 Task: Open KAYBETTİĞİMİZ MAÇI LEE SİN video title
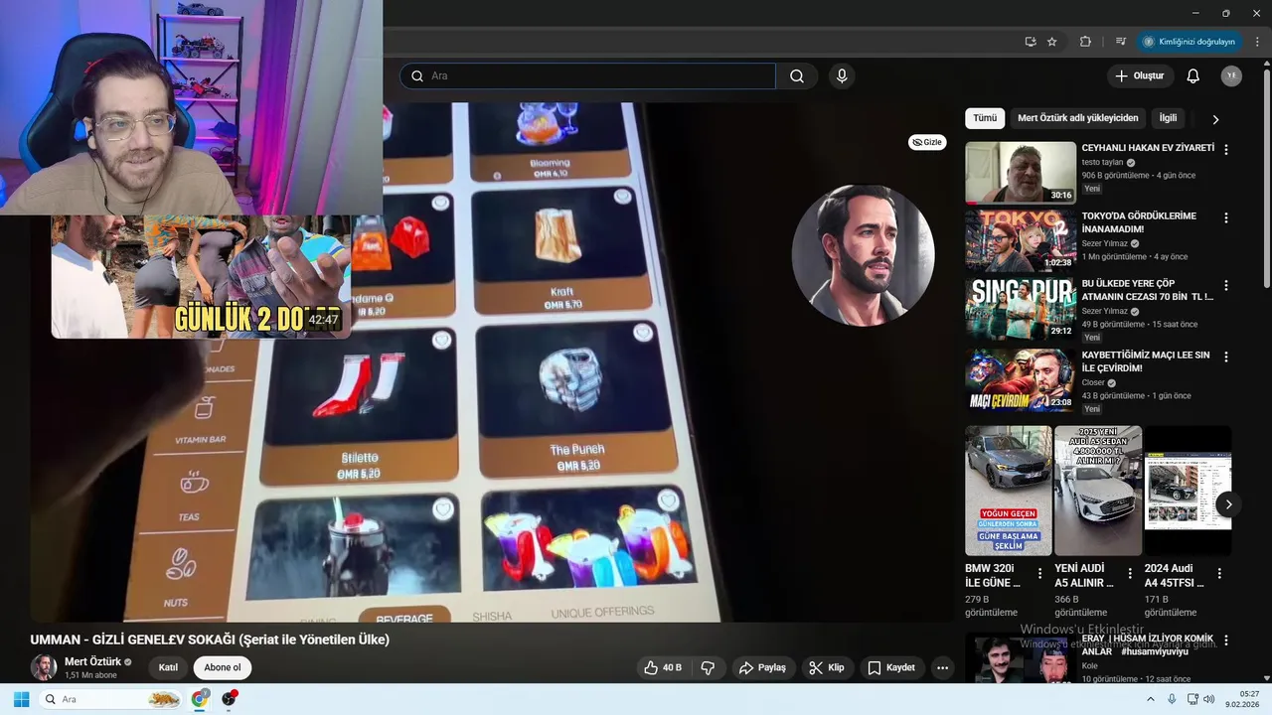tap(1146, 361)
